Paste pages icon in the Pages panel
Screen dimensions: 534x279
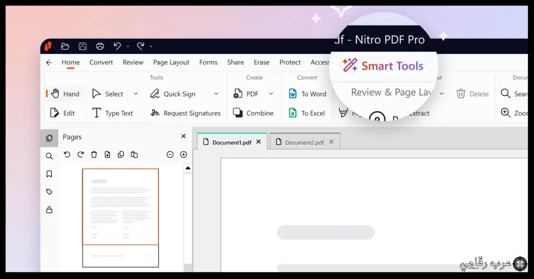click(134, 155)
